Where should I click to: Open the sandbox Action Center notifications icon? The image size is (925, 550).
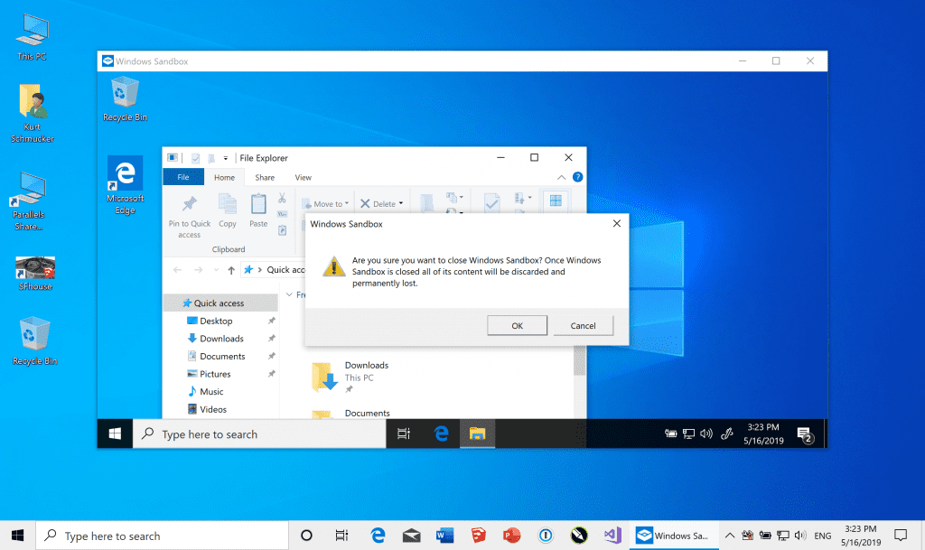tap(805, 435)
